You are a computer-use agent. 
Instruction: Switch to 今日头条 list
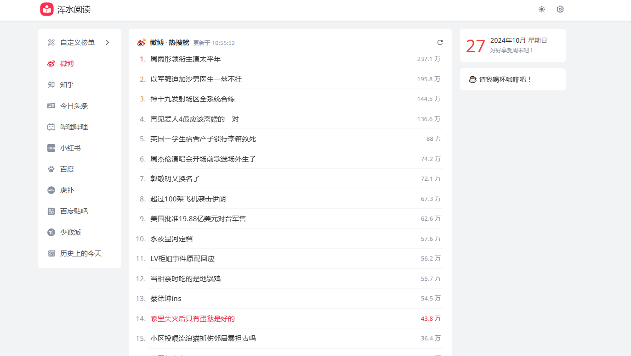pos(80,106)
